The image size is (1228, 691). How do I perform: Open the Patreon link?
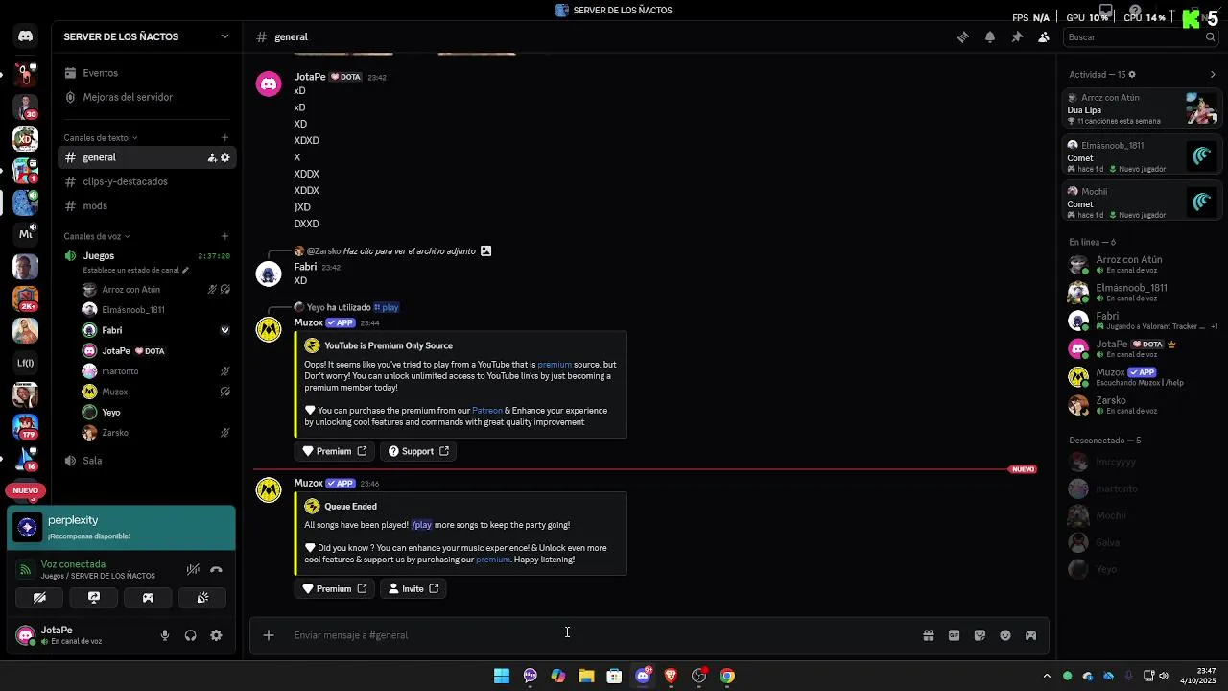coord(486,411)
